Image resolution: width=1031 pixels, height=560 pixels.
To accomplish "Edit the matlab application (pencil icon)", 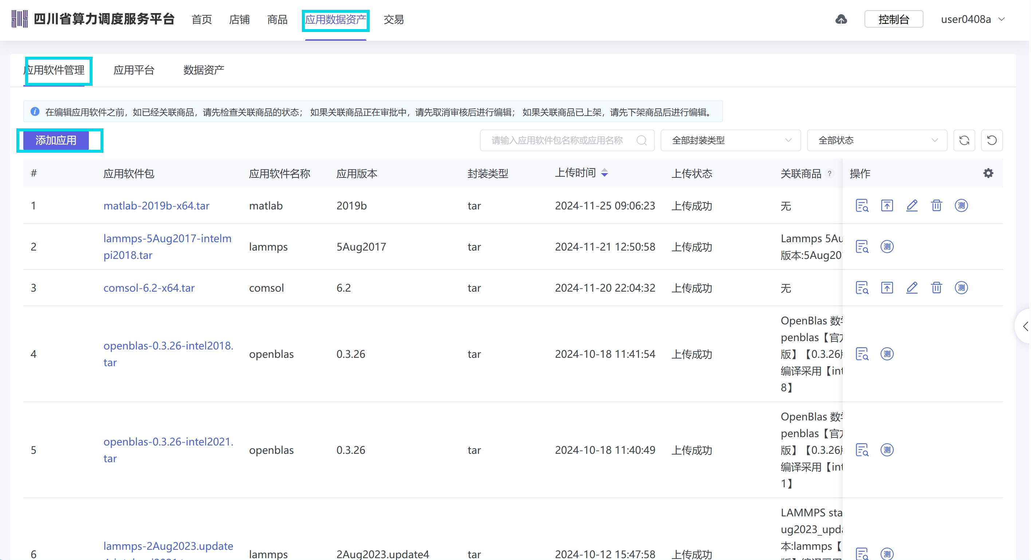I will pos(912,205).
